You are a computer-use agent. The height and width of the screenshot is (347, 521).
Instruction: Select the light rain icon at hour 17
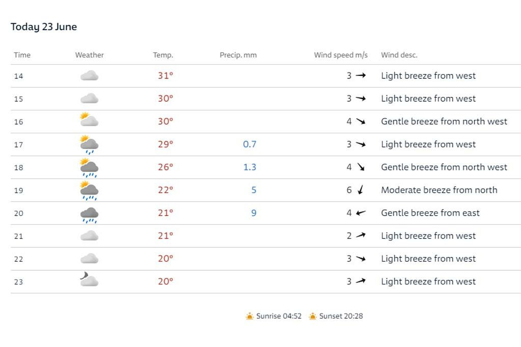tap(89, 144)
